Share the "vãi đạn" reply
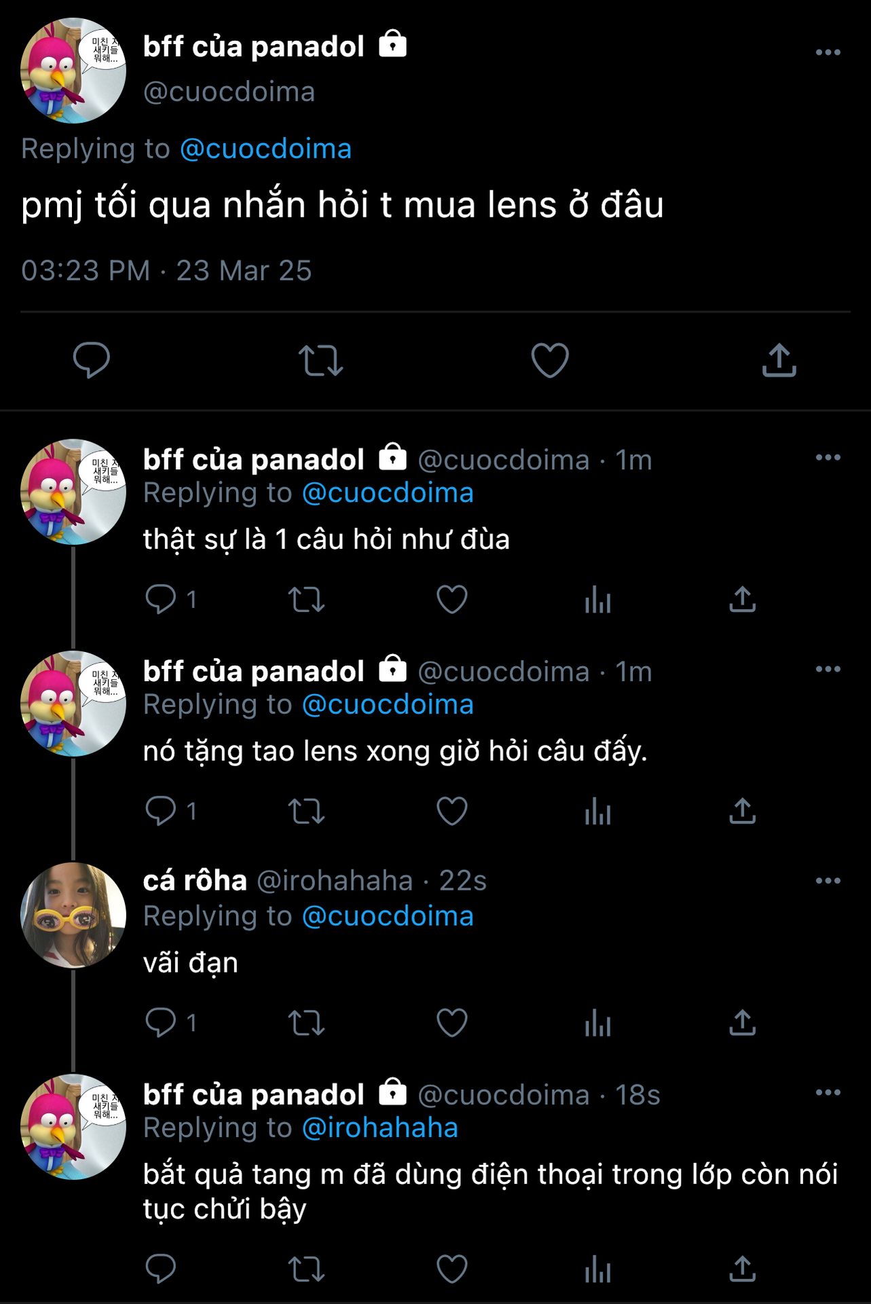871x1304 pixels. point(742,1023)
